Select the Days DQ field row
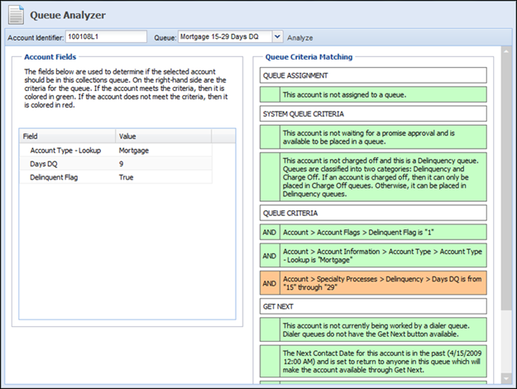517x389 pixels. click(116, 164)
